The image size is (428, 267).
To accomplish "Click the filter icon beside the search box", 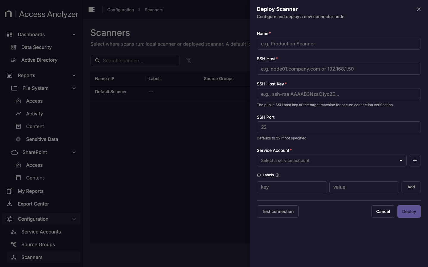I will point(189,61).
